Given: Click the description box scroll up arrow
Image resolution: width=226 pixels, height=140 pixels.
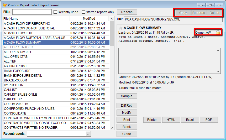Looking at the screenshot, I should point(218,50).
